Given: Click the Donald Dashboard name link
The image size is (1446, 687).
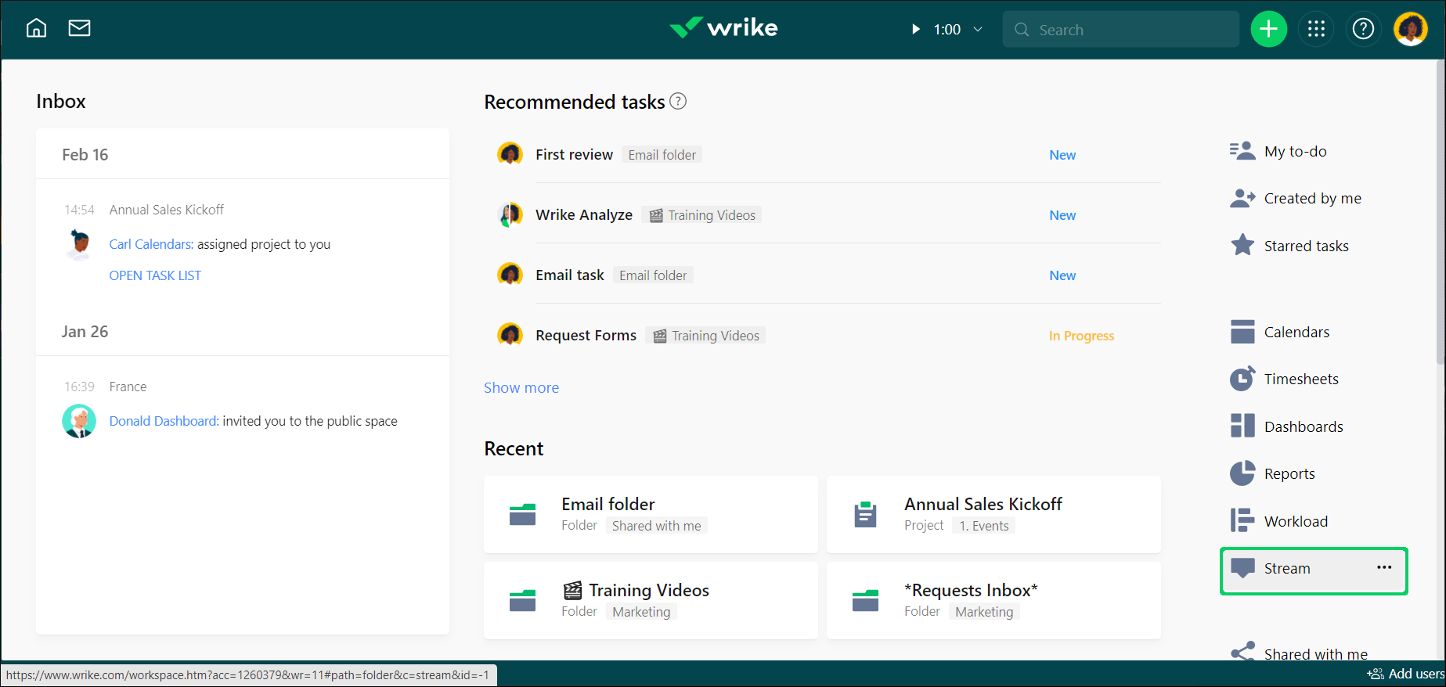Looking at the screenshot, I should coord(164,421).
